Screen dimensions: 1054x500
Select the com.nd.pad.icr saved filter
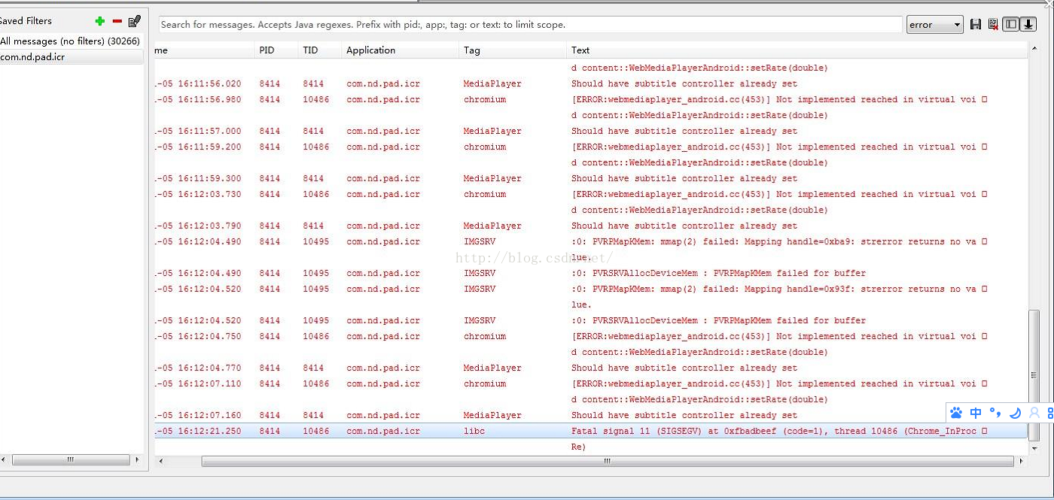coord(71,56)
